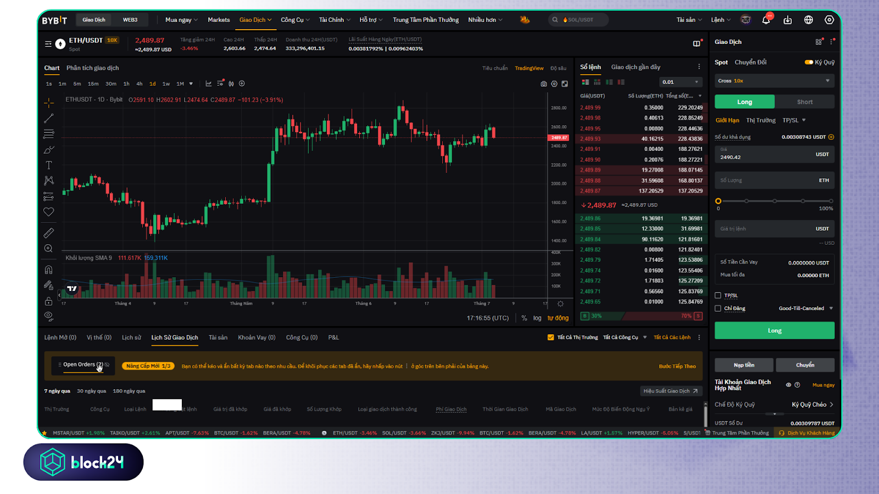879x494 pixels.
Task: Add compare symbol plus icon
Action: [242, 83]
